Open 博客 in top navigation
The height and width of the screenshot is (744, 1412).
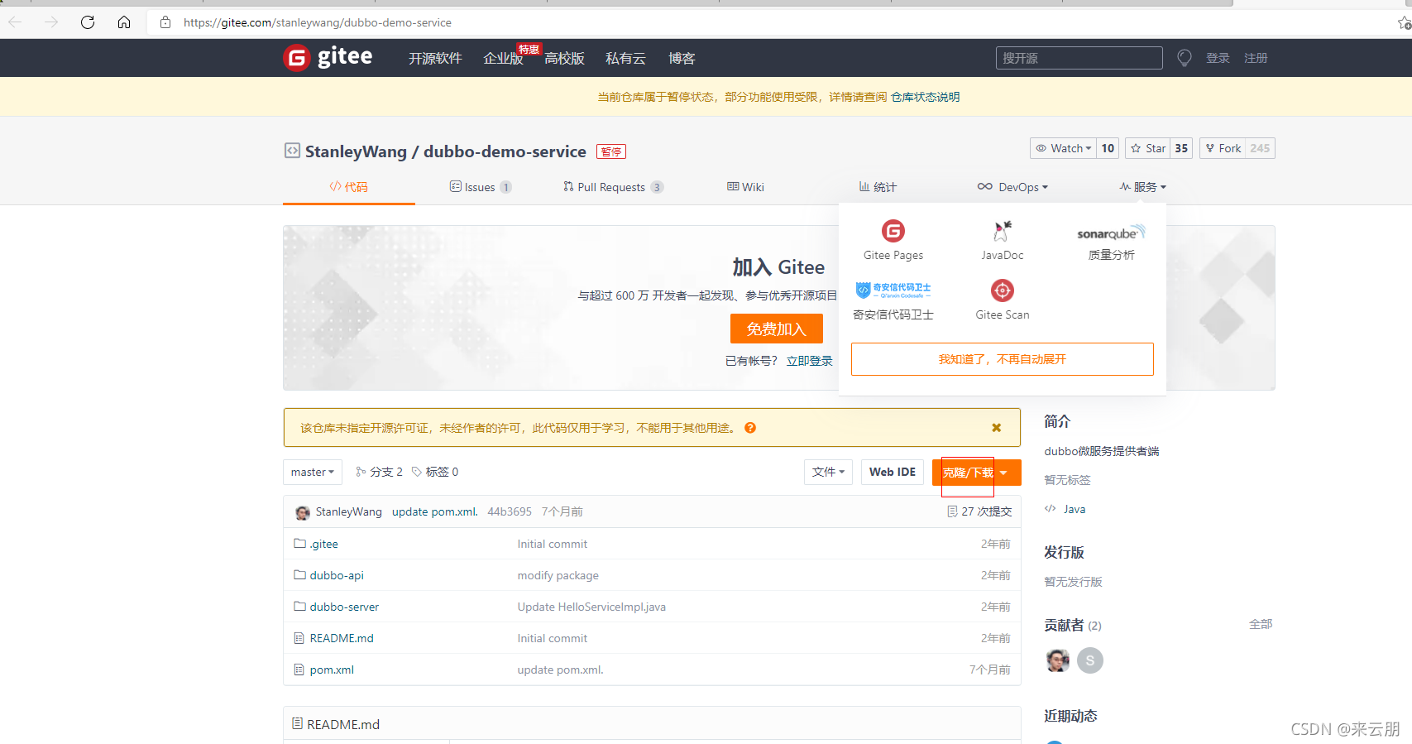[682, 58]
